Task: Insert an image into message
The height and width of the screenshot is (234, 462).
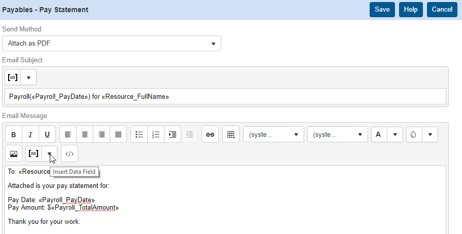Action: point(14,154)
